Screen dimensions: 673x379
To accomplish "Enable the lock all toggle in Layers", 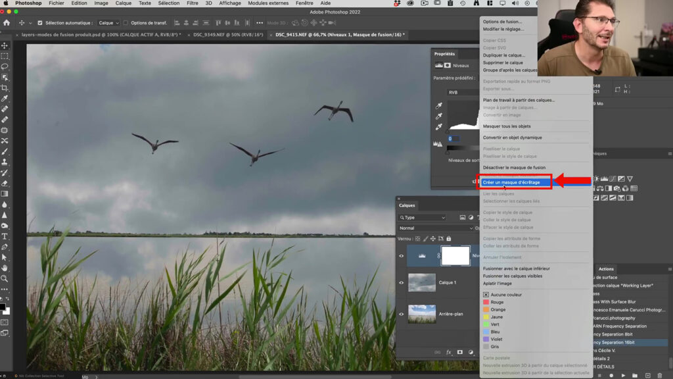I will point(449,239).
